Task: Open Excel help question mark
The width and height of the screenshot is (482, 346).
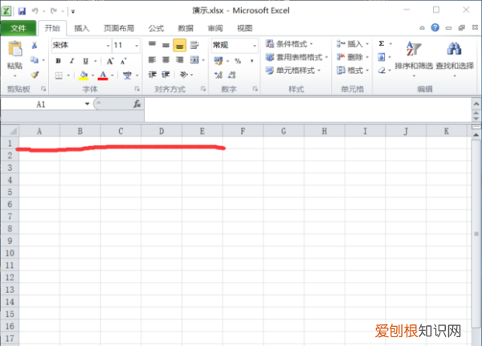Action: tap(435, 27)
